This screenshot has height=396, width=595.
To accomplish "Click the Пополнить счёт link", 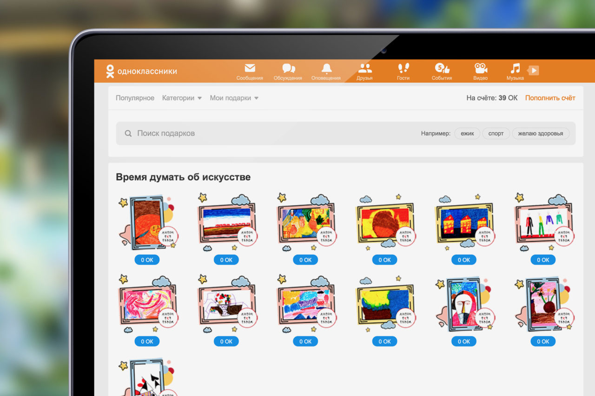I will coord(550,98).
